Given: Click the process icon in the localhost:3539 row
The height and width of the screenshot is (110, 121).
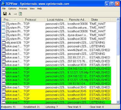Looking at the screenshot, I should pos(4,65).
